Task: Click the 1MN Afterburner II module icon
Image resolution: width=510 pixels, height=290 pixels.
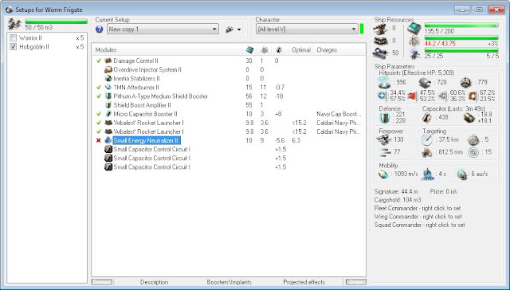Action: [x=108, y=88]
